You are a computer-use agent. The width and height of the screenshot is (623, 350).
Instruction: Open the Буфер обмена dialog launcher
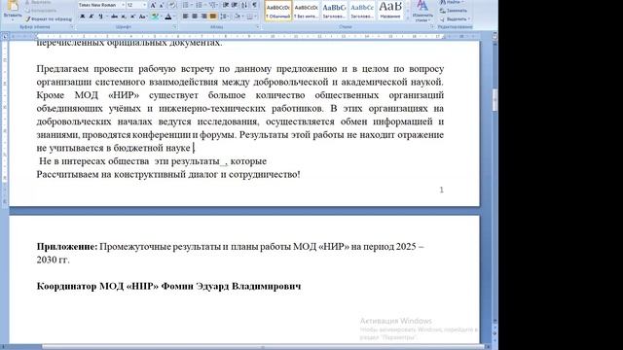pyautogui.click(x=72, y=27)
